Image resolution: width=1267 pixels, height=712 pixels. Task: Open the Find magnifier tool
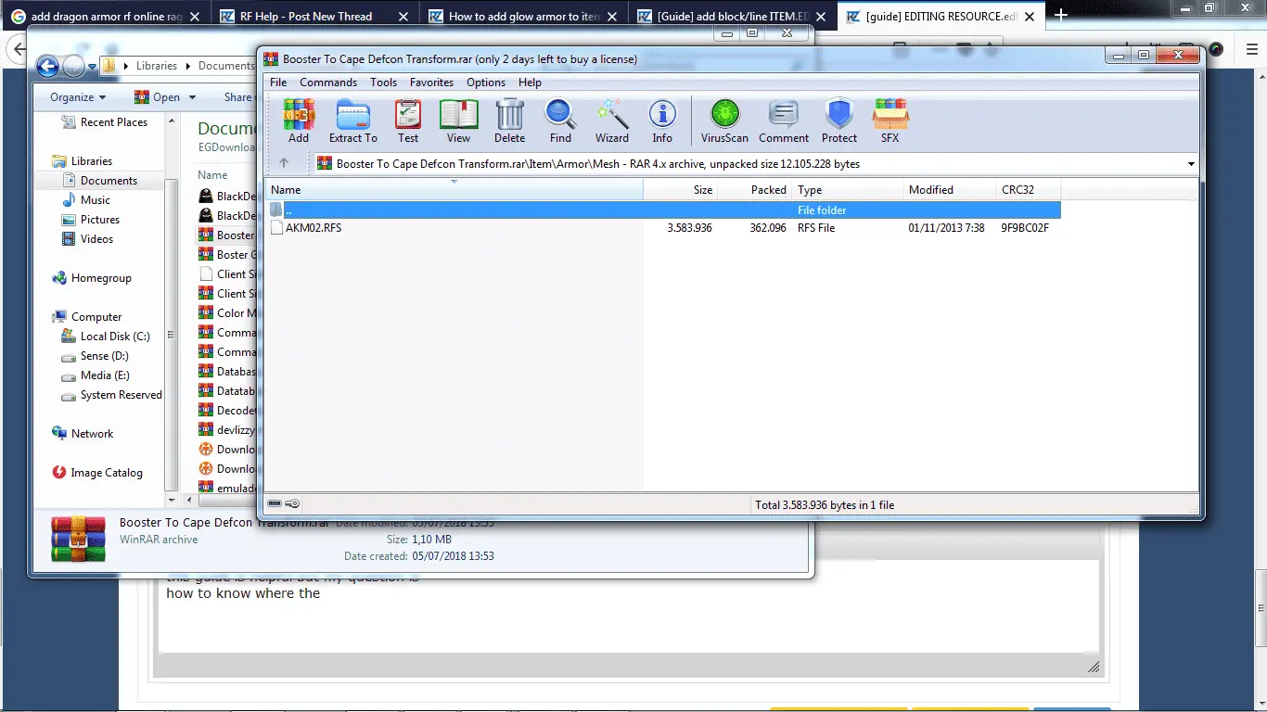pyautogui.click(x=560, y=121)
